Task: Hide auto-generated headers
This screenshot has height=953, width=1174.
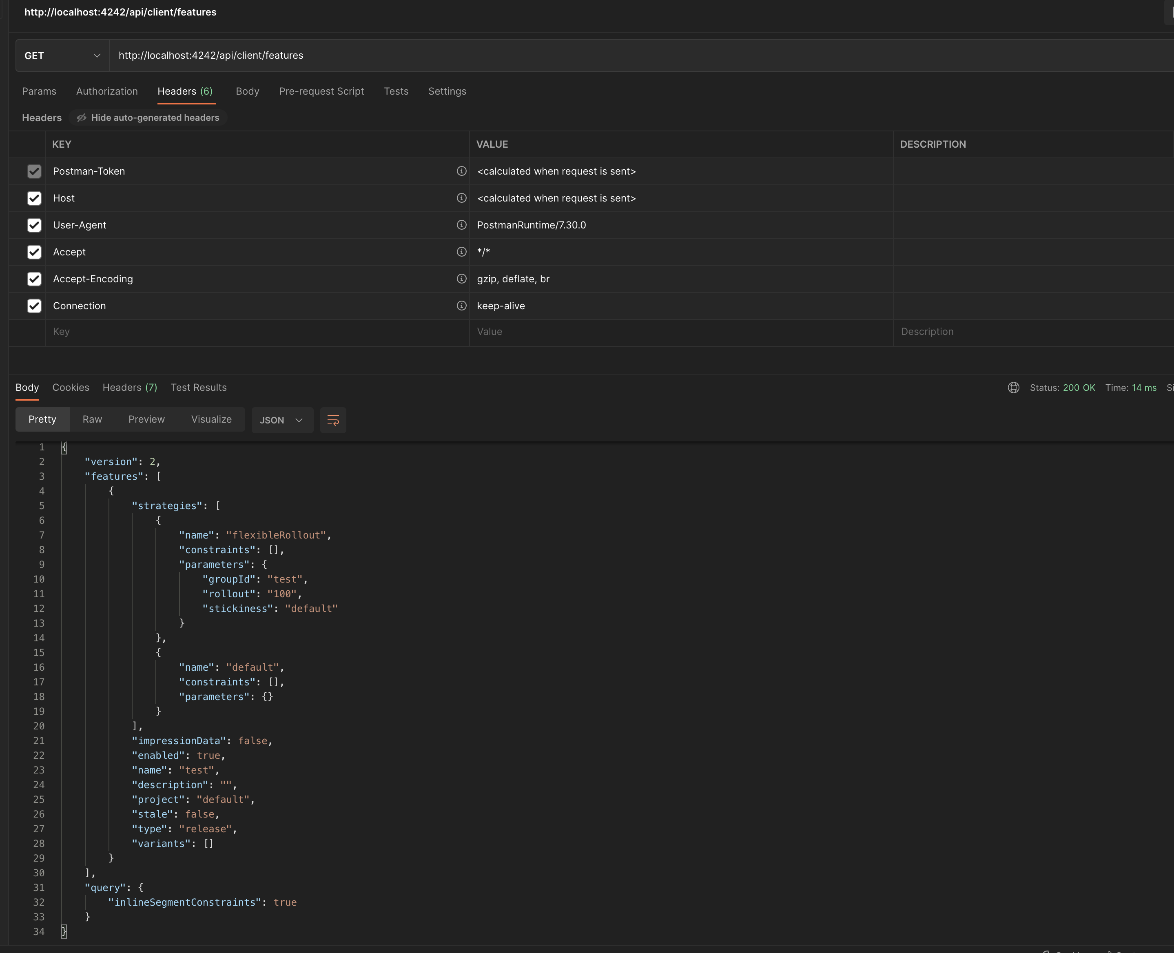Action: [x=148, y=117]
